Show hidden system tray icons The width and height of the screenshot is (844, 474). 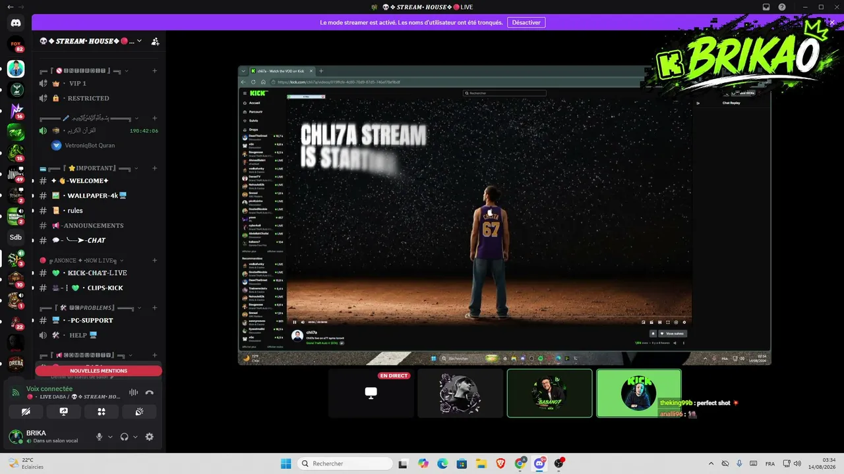pos(711,463)
